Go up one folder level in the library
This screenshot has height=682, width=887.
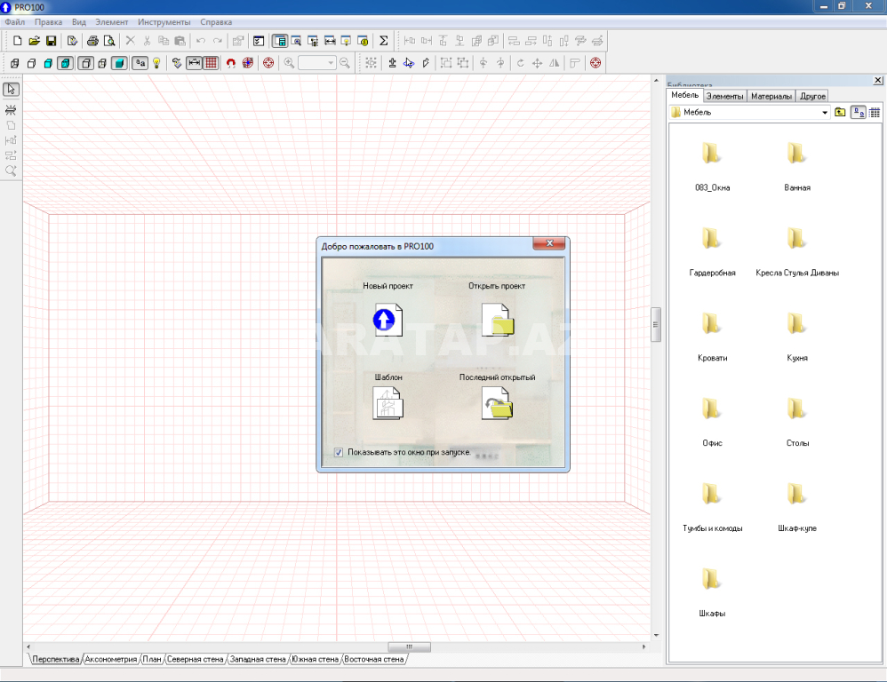click(840, 113)
